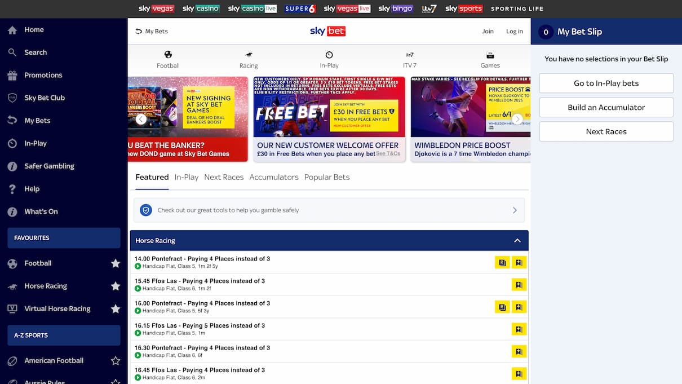This screenshot has height=384, width=682.
Task: Open the Safer Gambling info icon
Action: [12, 166]
